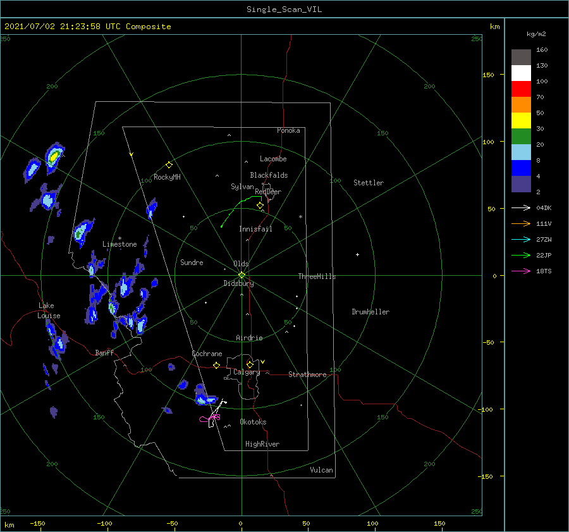Click the green 30 legend color swatch

(521, 137)
